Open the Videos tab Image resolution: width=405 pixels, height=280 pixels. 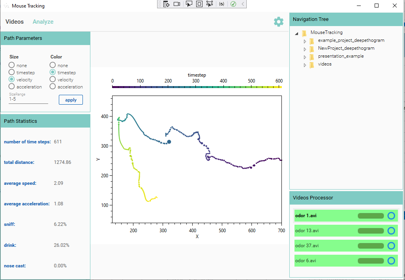15,22
